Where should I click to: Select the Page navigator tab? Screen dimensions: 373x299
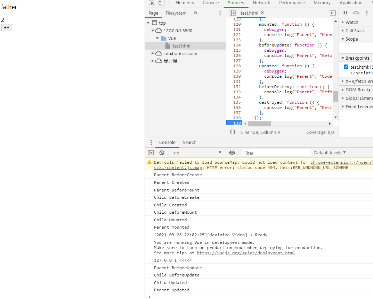(153, 13)
